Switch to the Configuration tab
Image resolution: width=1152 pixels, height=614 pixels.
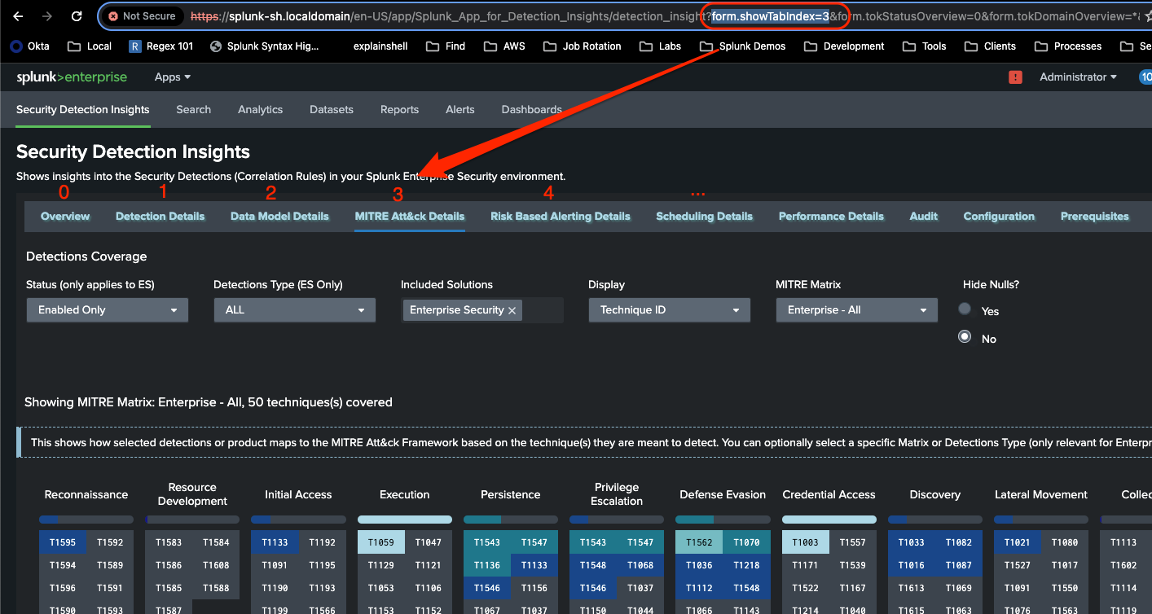click(x=999, y=217)
